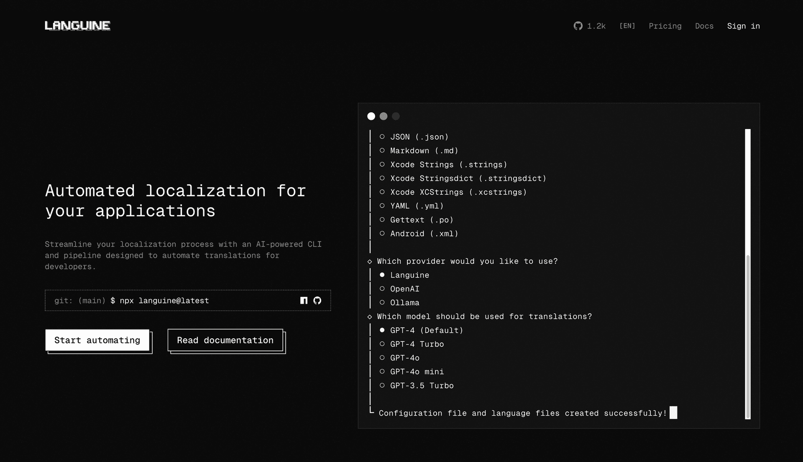This screenshot has width=803, height=462.
Task: Click the gray middle terminal window dot
Action: [384, 116]
